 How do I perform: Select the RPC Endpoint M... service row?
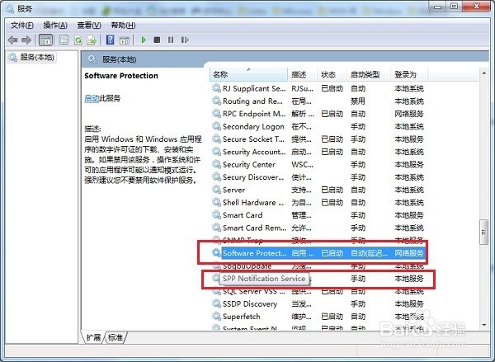(318, 114)
